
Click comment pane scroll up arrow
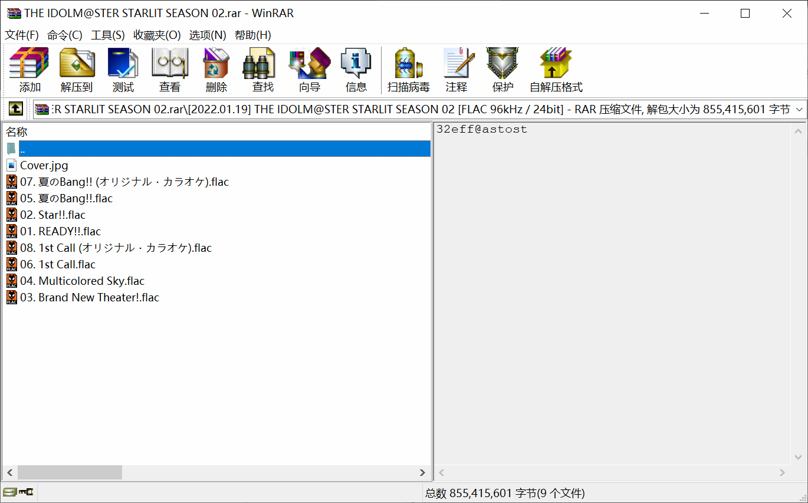(799, 131)
